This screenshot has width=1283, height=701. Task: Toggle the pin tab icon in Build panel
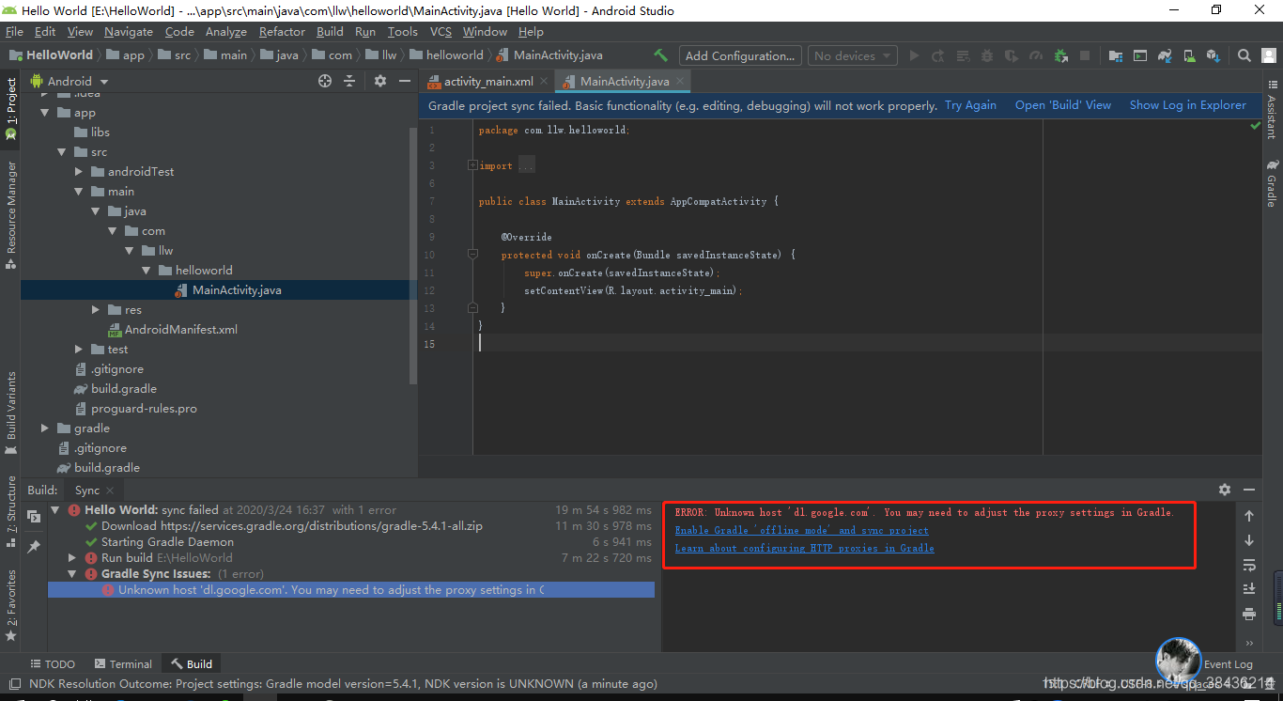(x=34, y=546)
